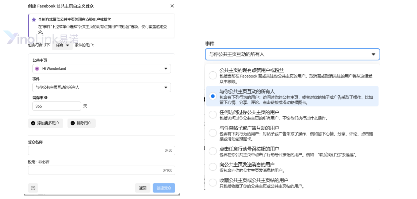Open the 事件 dropdown in the dialog
This screenshot has height=199, width=417.
(x=102, y=87)
